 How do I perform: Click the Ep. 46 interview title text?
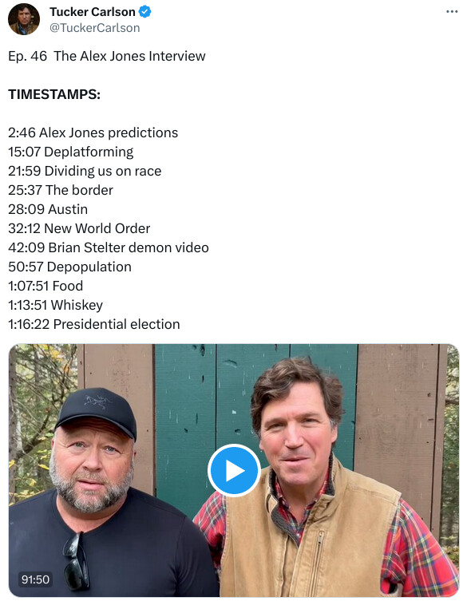pos(107,57)
